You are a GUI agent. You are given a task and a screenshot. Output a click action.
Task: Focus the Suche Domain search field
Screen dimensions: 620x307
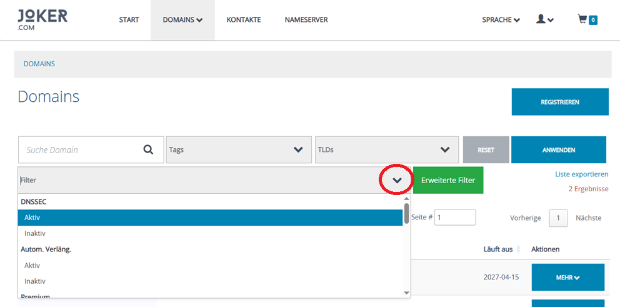(80, 150)
